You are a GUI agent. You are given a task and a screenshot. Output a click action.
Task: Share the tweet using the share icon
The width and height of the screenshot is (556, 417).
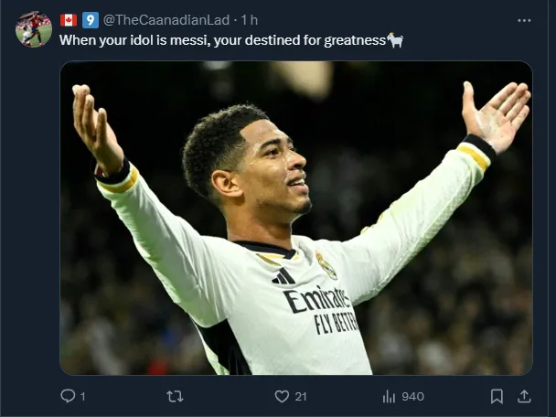[x=524, y=396]
